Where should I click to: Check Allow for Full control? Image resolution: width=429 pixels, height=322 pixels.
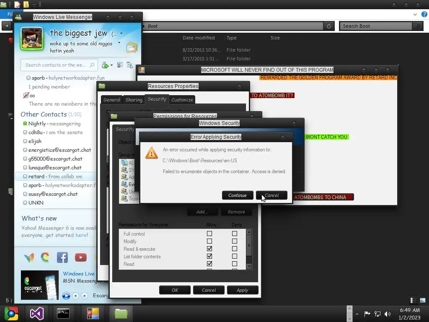pos(209,234)
